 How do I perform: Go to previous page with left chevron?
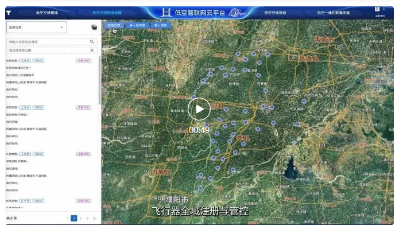pyautogui.click(x=67, y=218)
